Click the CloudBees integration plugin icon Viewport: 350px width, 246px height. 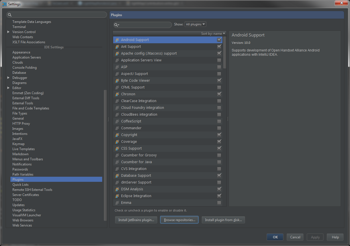[x=117, y=115]
